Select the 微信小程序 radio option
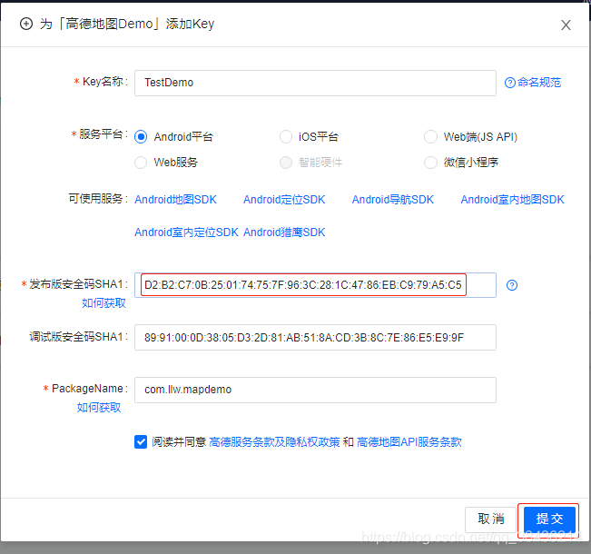 click(x=430, y=163)
